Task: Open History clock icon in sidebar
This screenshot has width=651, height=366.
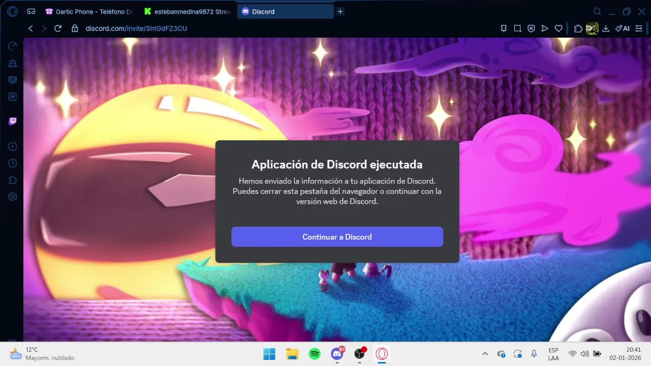Action: [x=13, y=163]
